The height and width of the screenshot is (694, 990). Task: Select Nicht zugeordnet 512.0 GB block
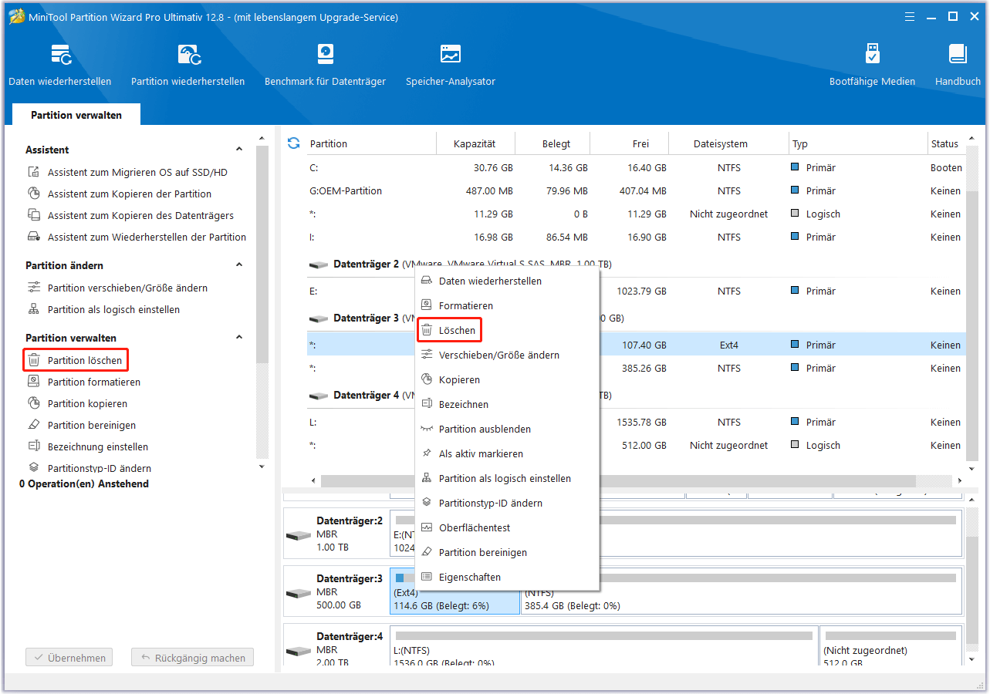[890, 645]
